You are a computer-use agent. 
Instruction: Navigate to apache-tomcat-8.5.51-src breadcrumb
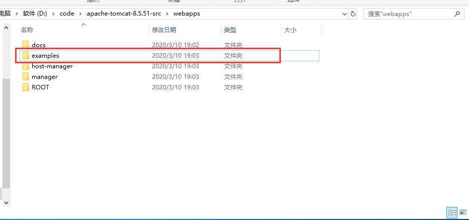click(x=124, y=14)
